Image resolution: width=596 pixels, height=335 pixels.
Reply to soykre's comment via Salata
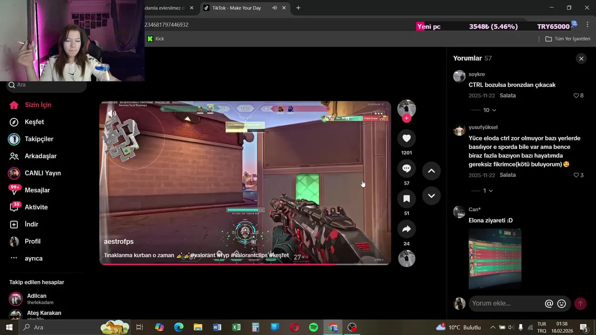[508, 95]
